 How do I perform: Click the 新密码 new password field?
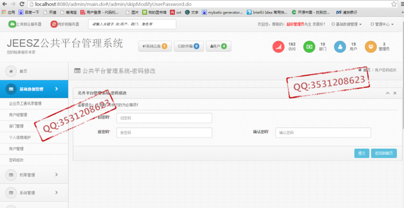164,133
